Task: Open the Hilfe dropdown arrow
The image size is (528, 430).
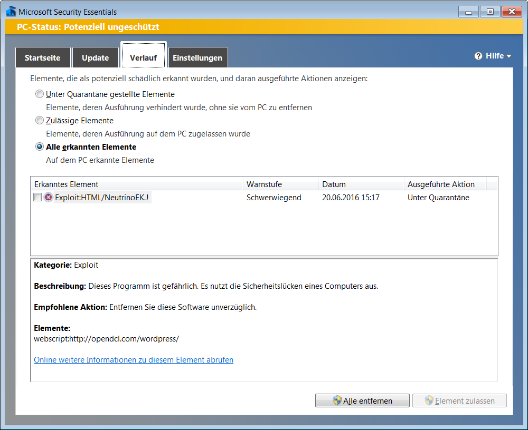Action: coord(509,56)
